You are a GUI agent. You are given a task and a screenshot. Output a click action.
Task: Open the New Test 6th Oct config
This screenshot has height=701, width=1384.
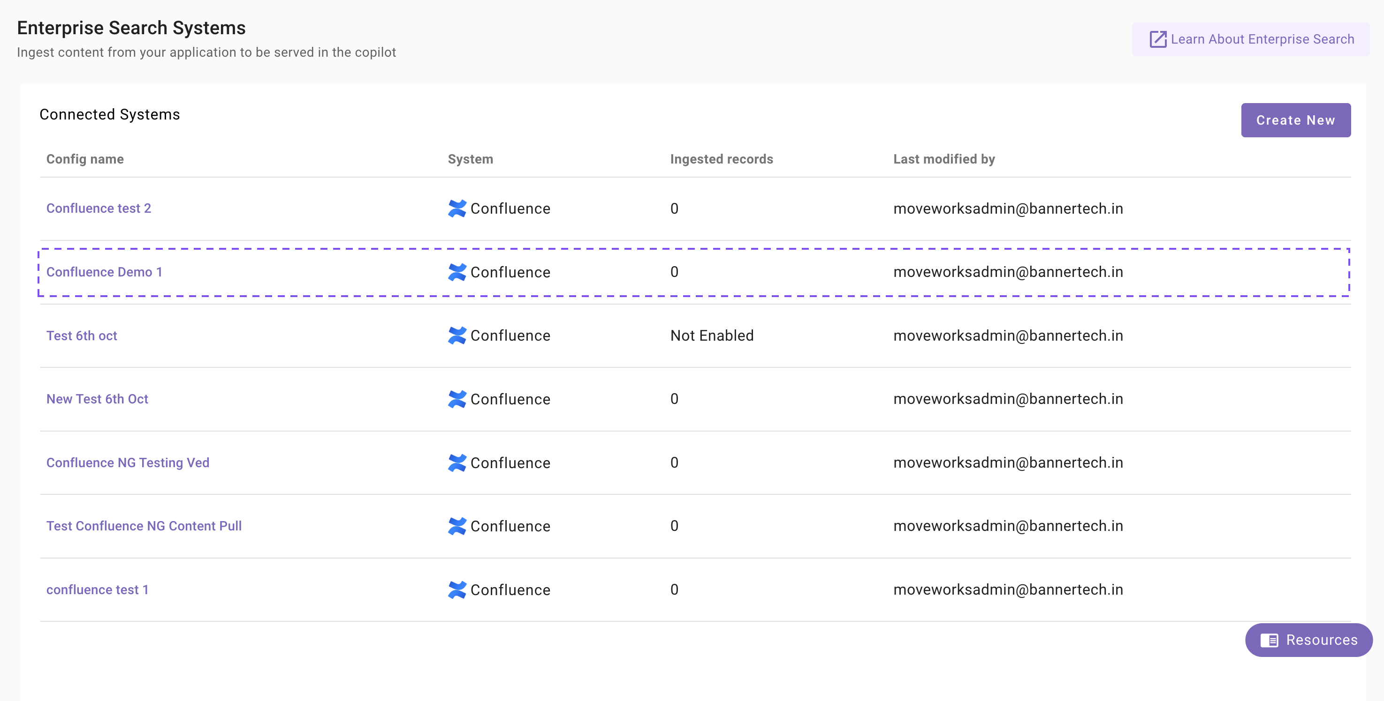pyautogui.click(x=97, y=399)
